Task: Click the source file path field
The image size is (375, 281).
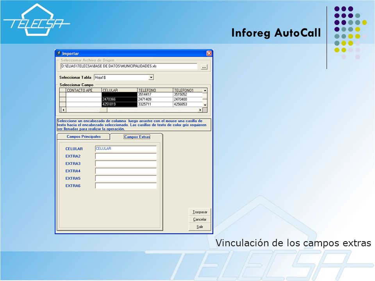Action: pyautogui.click(x=129, y=66)
